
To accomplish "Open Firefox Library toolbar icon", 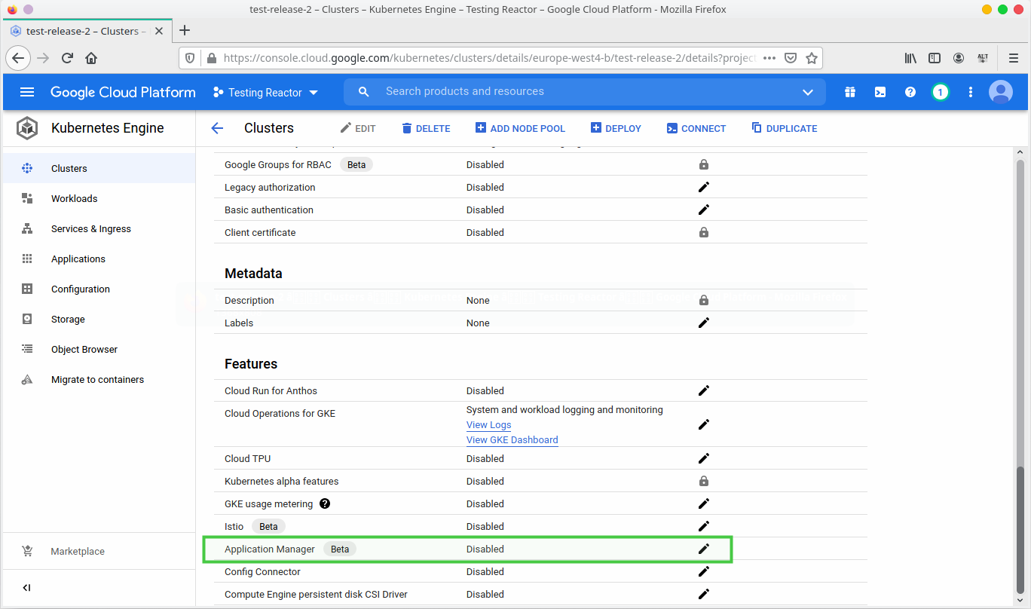I will pos(910,58).
